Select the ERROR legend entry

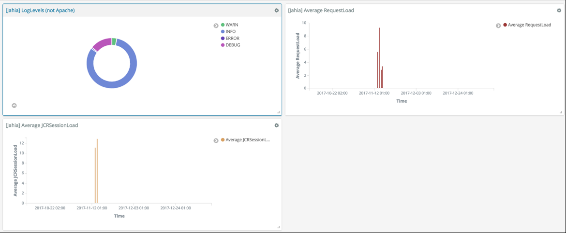(232, 39)
